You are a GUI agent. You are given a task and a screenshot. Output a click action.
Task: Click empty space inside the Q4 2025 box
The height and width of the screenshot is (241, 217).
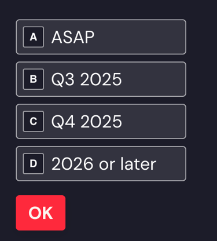155,122
